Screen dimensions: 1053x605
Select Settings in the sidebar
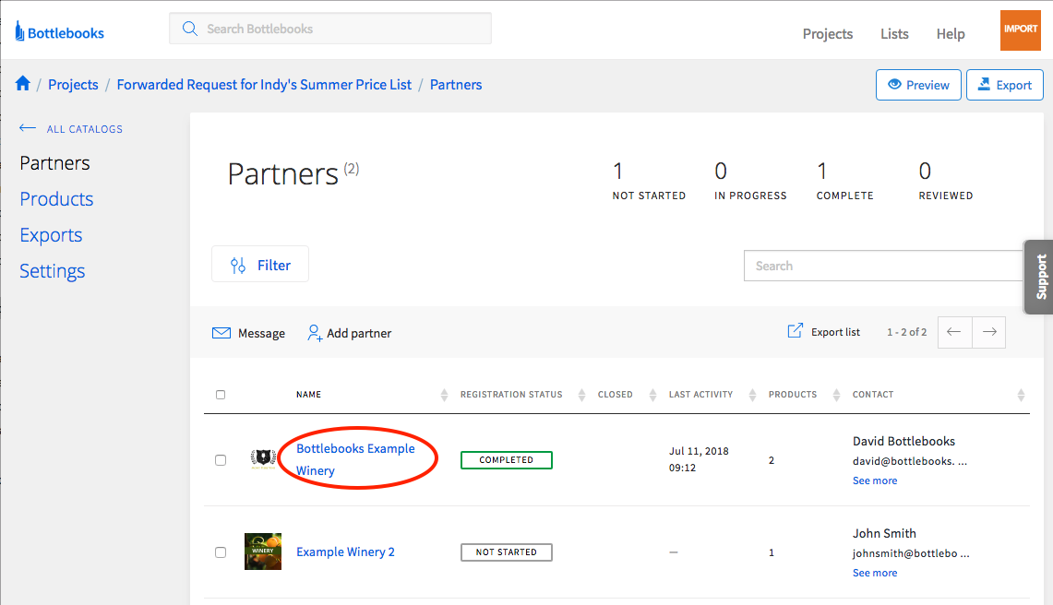point(53,270)
